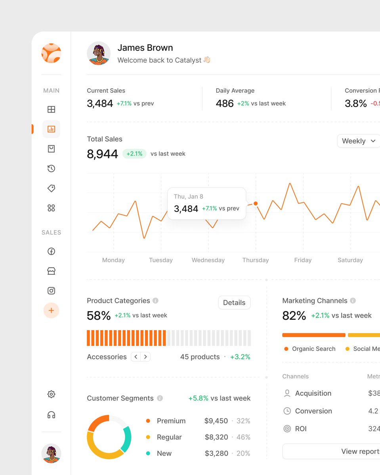Click the Conversion channel row label
380x475 pixels.
pyautogui.click(x=313, y=411)
